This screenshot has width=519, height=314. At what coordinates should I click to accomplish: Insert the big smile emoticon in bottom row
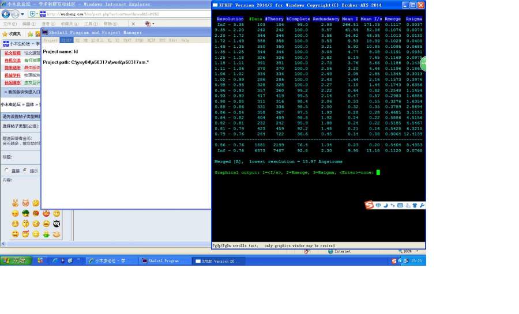coord(15,234)
